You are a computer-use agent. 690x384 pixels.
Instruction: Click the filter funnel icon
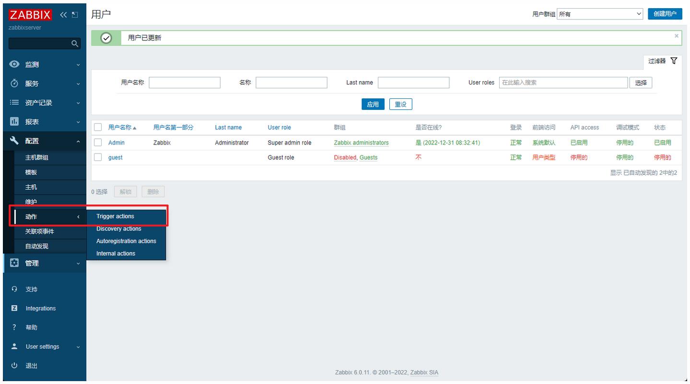click(674, 61)
